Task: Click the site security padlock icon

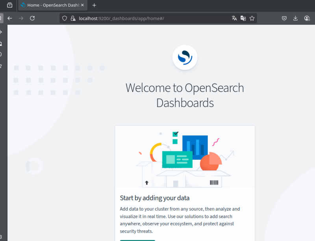Action: click(73, 18)
